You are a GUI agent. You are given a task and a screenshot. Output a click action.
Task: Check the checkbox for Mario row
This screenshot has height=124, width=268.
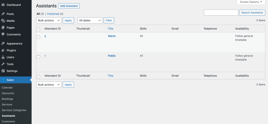(x=38, y=37)
